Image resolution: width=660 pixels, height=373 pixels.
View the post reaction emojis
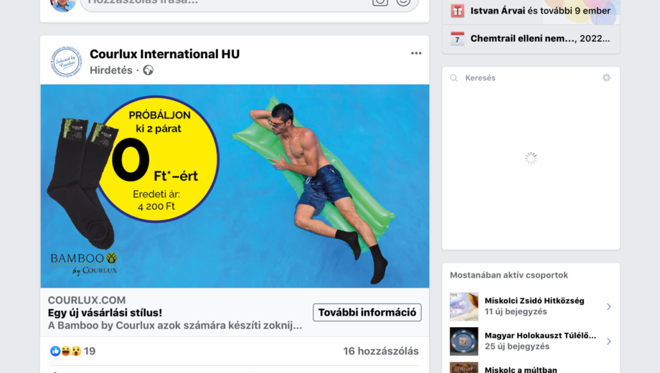(65, 351)
